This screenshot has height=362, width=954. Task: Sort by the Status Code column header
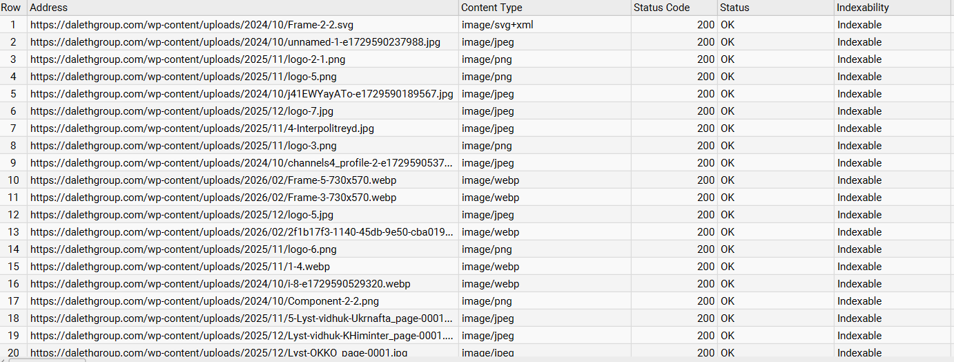661,8
